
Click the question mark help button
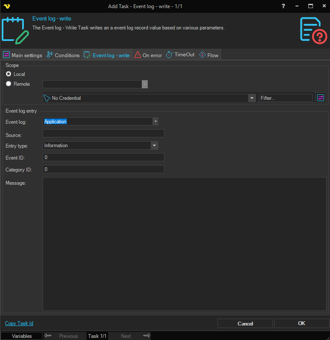284,6
